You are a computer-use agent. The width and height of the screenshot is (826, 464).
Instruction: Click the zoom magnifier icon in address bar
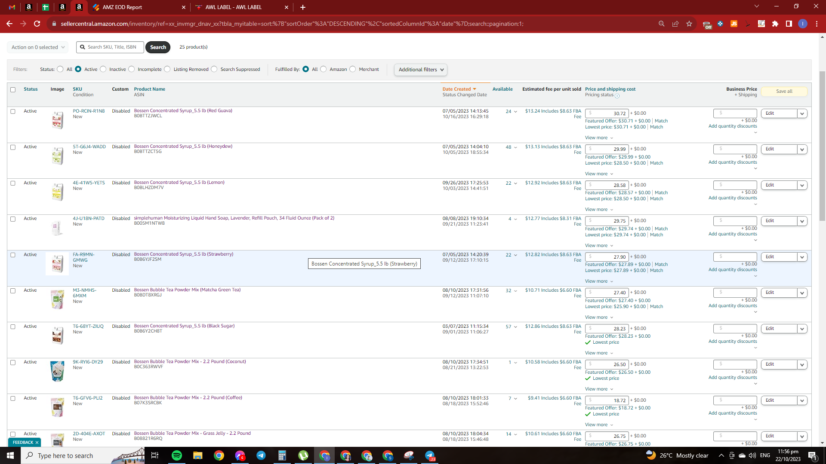click(662, 24)
